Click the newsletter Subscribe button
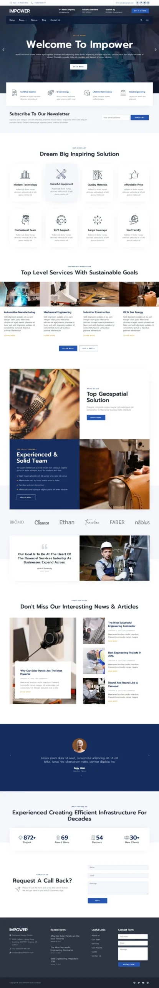Image resolution: width=159 pixels, height=988 pixels. [140, 117]
